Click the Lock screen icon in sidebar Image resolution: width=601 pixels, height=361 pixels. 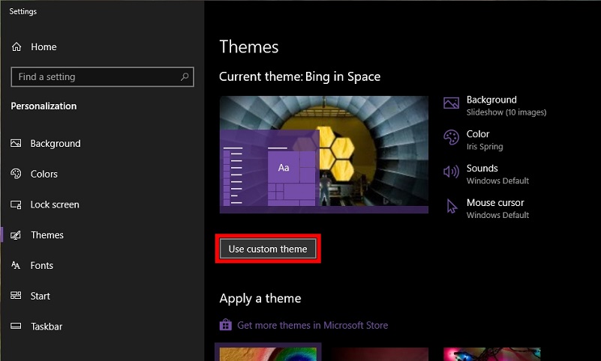click(x=16, y=204)
